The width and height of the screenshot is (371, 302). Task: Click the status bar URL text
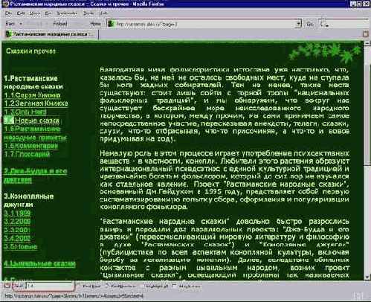coord(74,296)
